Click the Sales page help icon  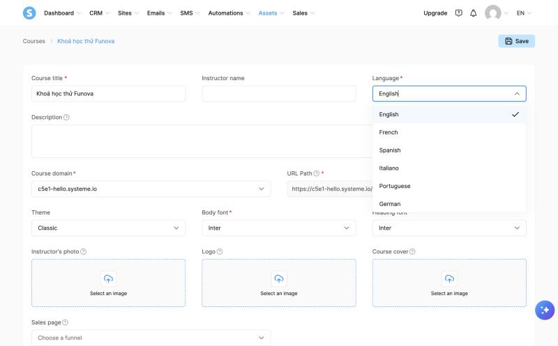pos(65,322)
